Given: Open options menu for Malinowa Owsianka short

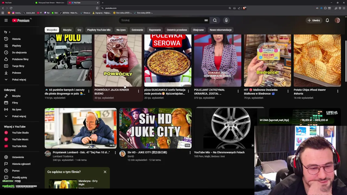Looking at the screenshot, I should [288, 91].
